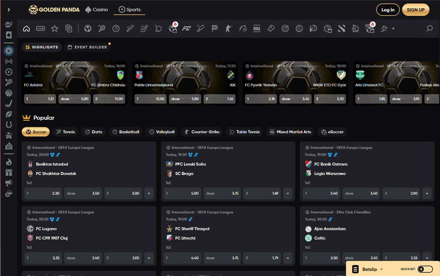Open the bet history documents icon
Screen dimensions: 440x276
[69, 29]
